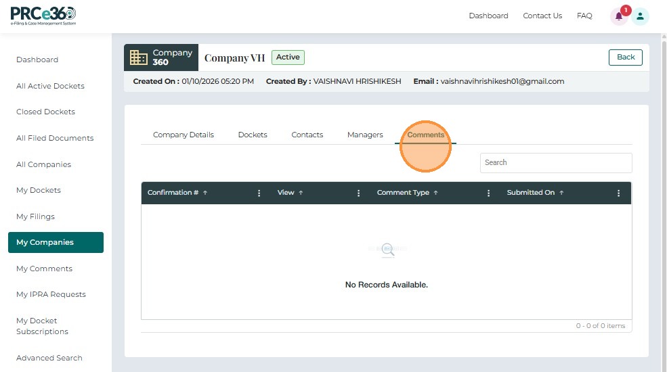The height and width of the screenshot is (372, 667).
Task: Open Dashboard in the top navigation
Action: coord(488,16)
